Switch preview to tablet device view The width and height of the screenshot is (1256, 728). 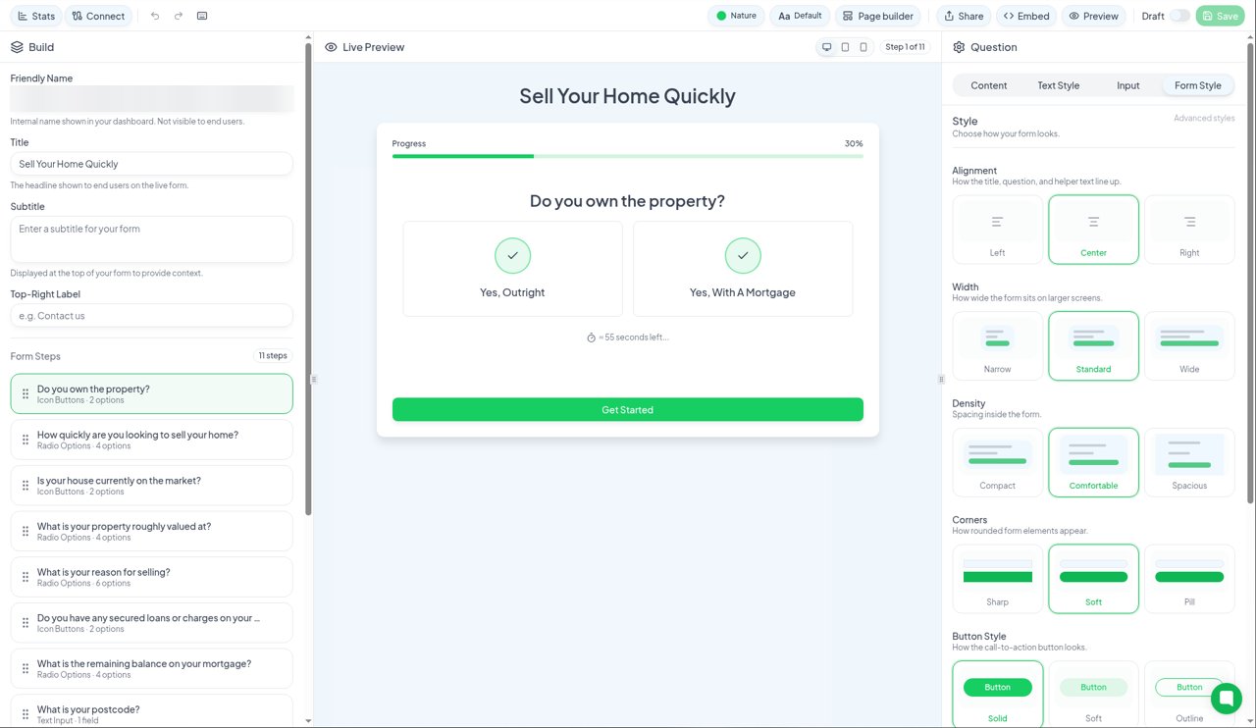845,47
